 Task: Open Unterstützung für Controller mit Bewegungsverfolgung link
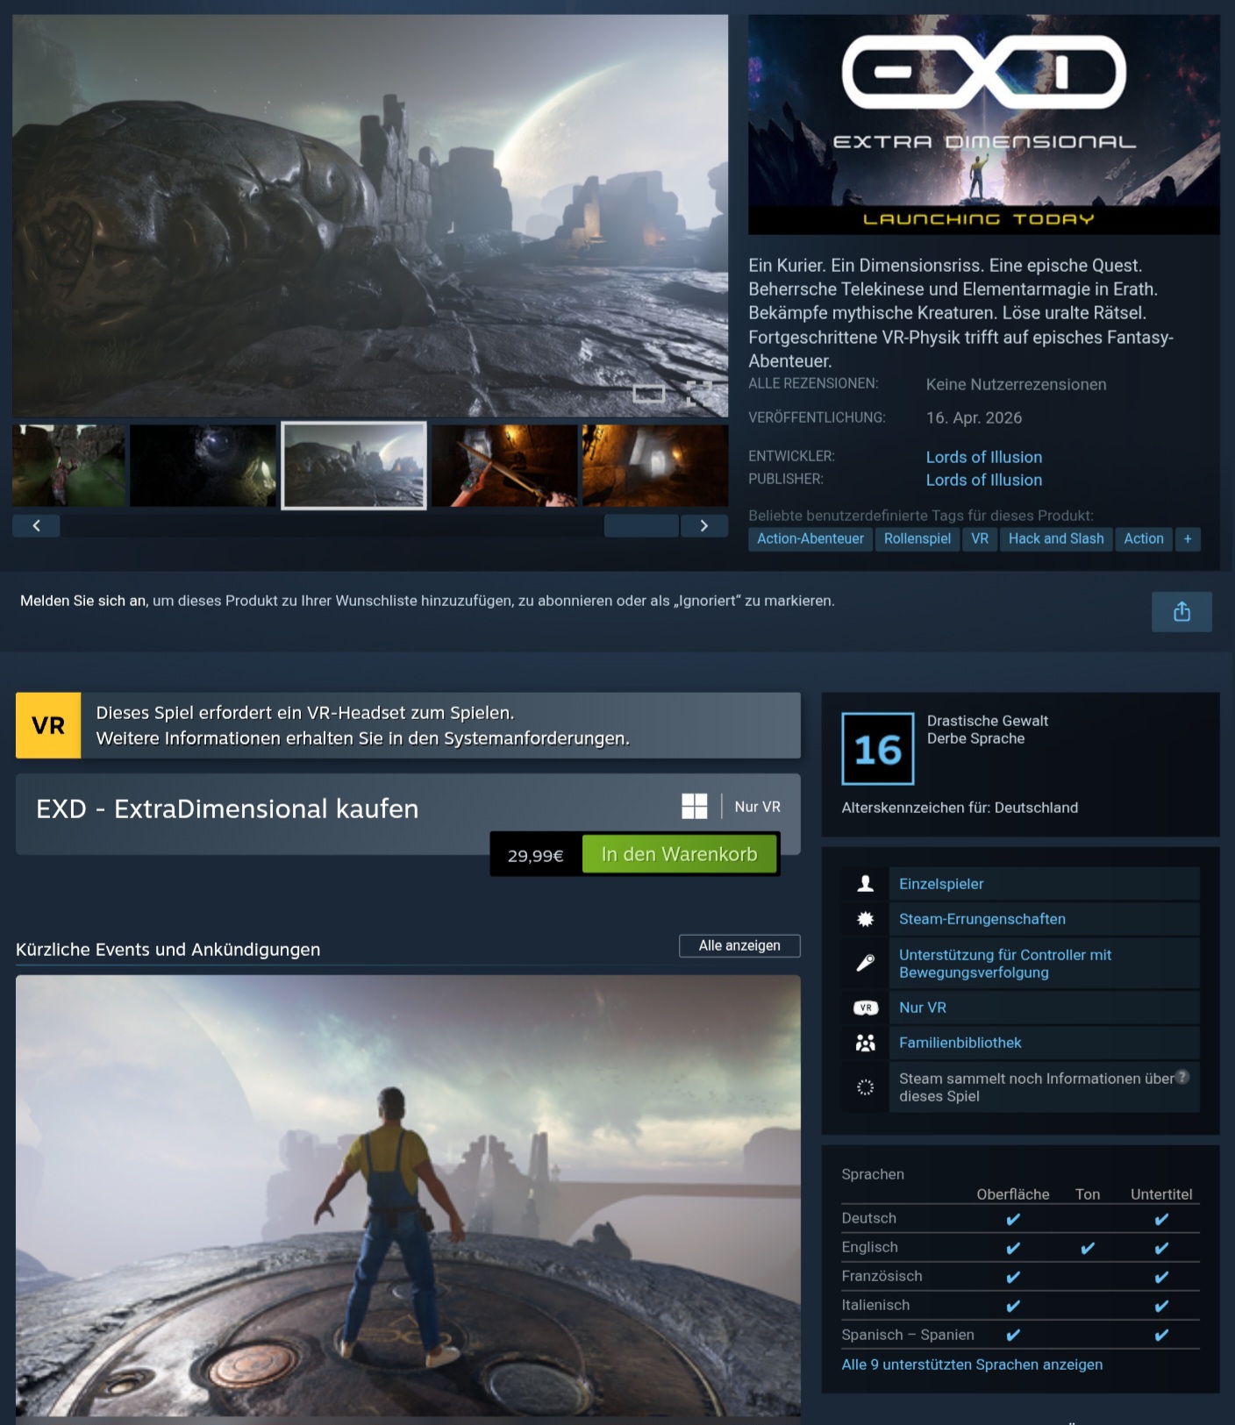click(1005, 964)
